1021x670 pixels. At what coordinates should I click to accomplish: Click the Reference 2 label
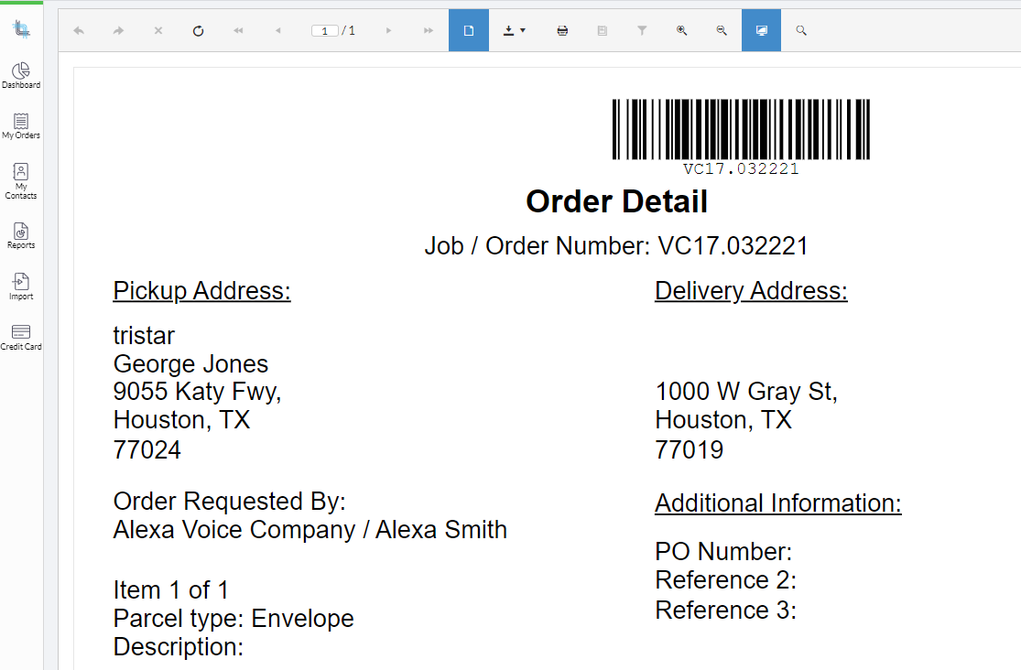tap(725, 580)
